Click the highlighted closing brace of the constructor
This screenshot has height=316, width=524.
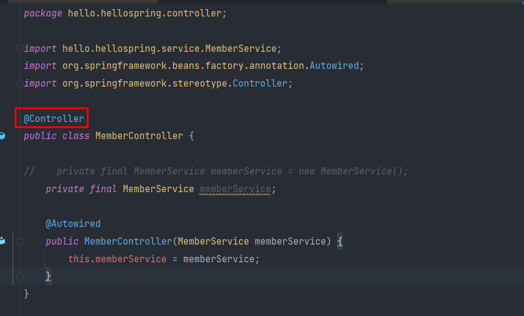coord(48,276)
